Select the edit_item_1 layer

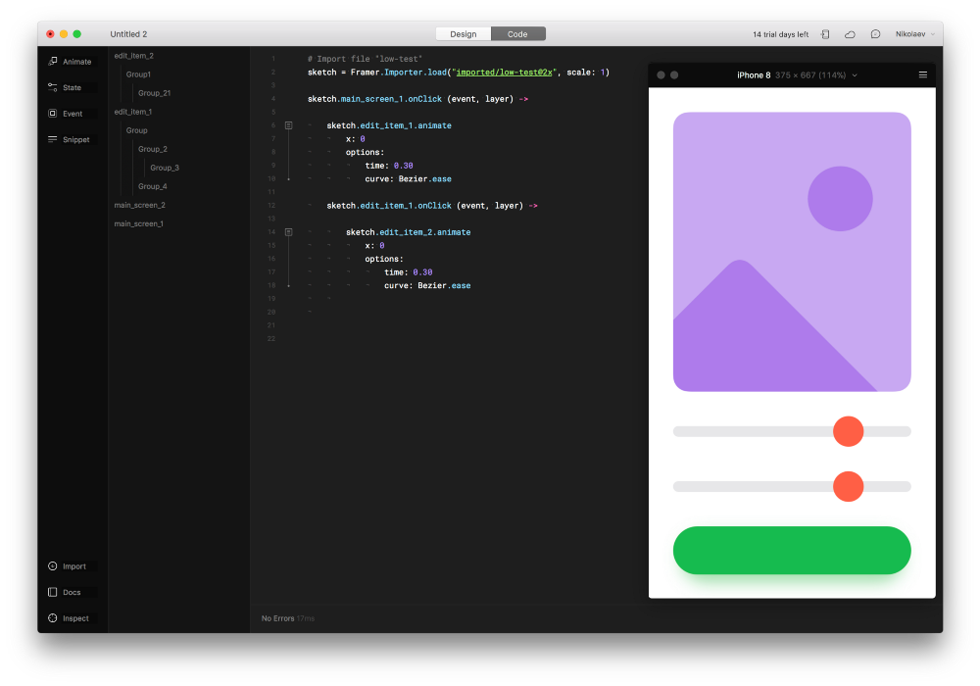point(132,112)
